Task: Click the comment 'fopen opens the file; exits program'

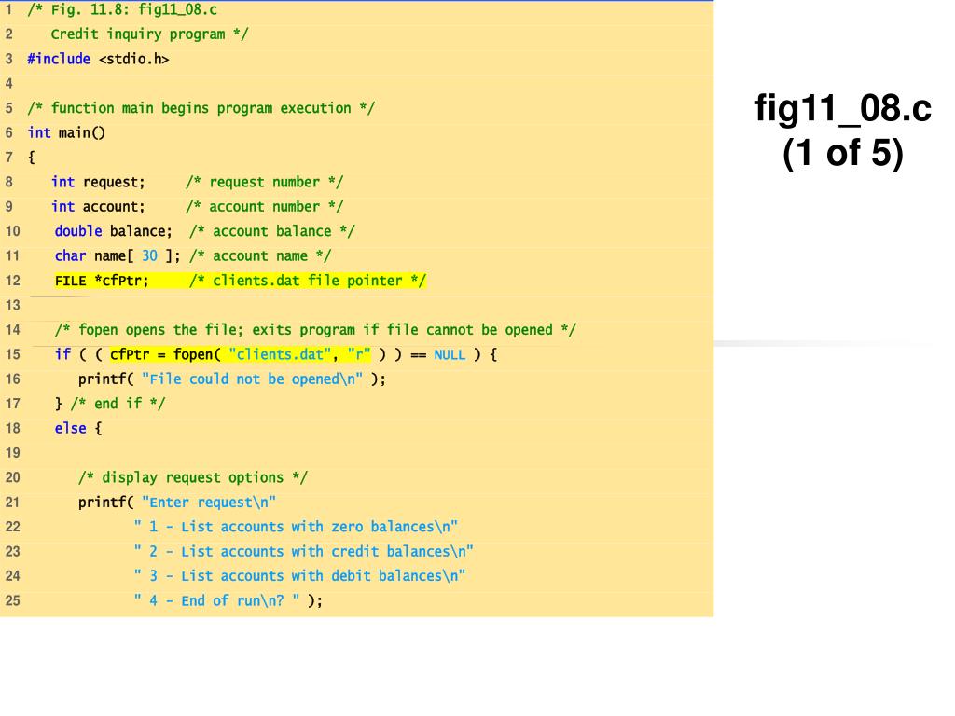Action: 216,330
